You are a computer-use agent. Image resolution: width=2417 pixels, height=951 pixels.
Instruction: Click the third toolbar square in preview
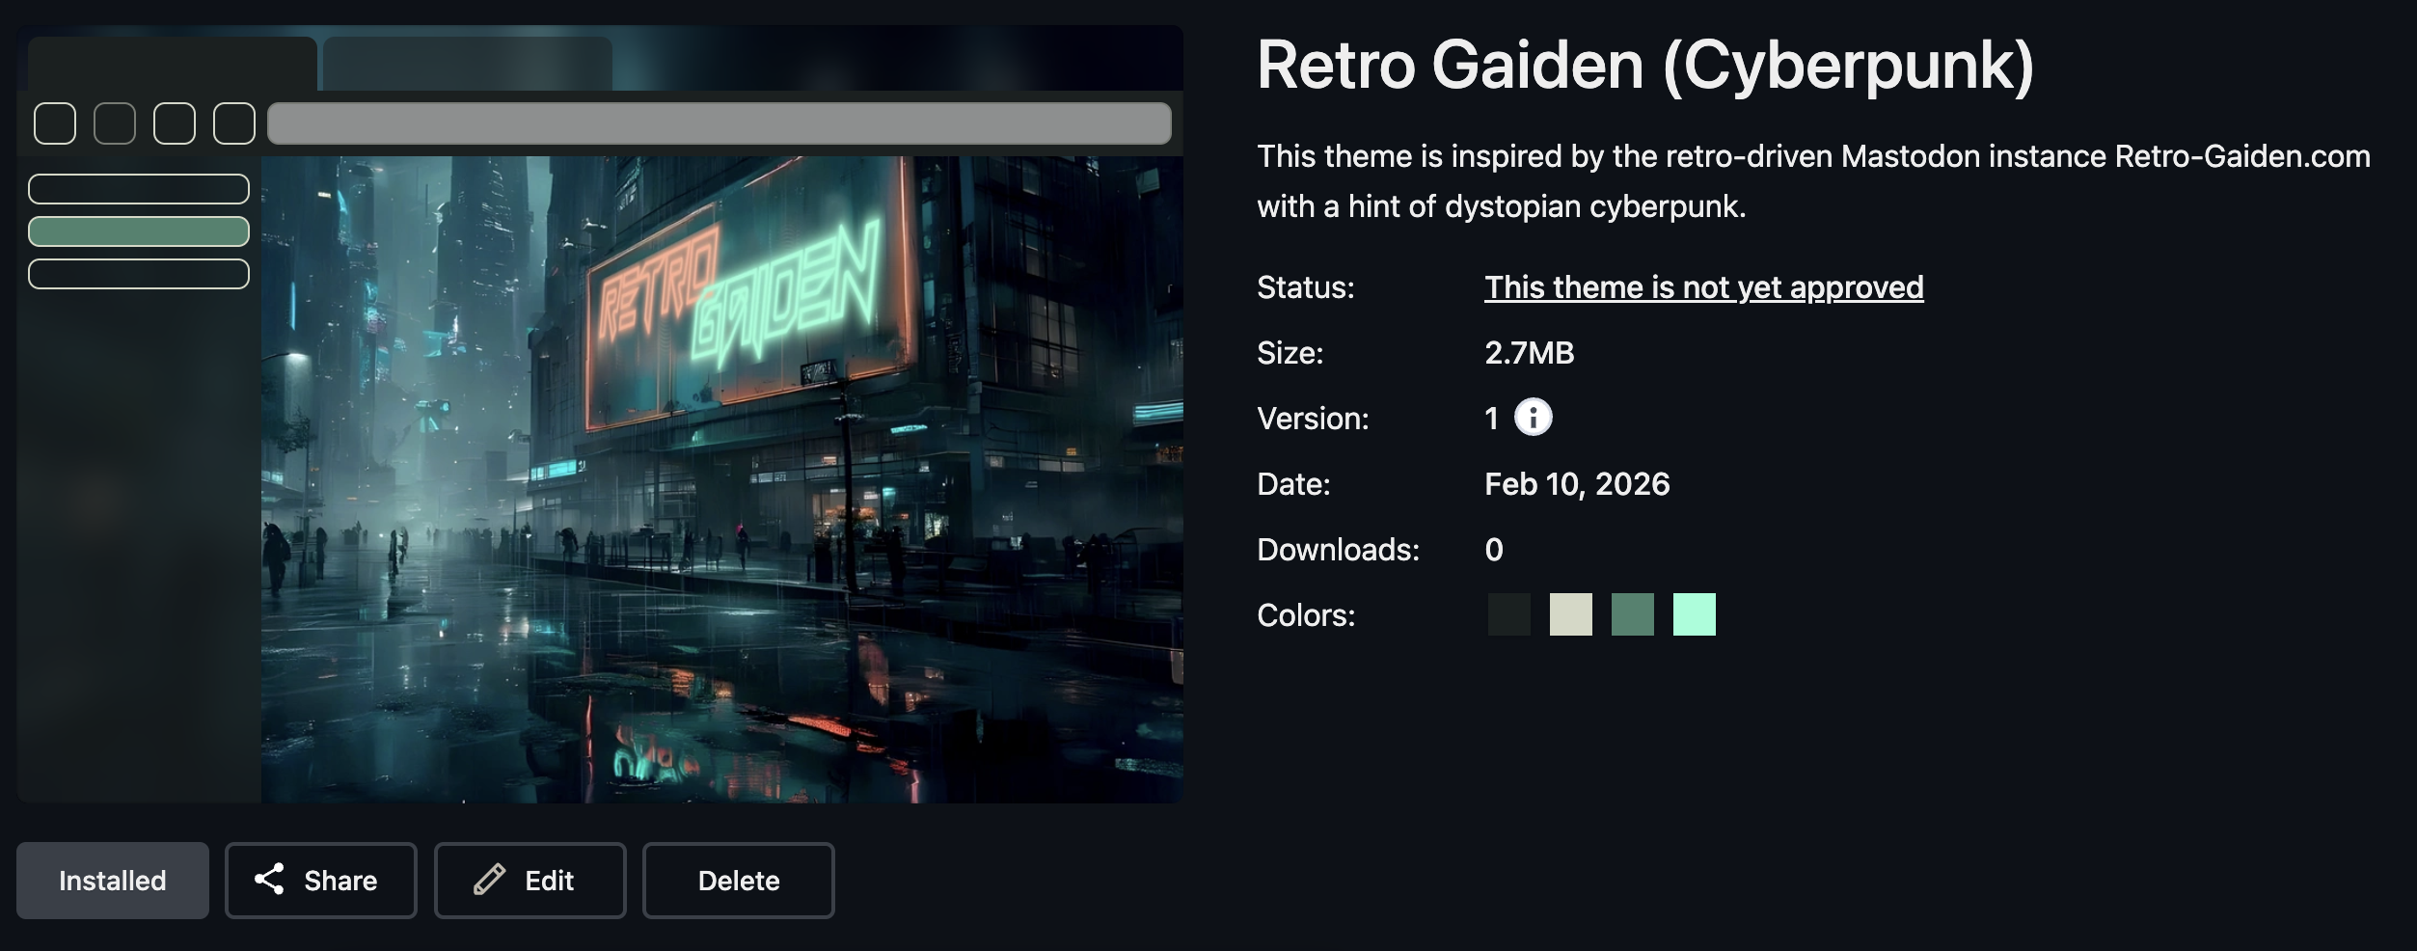point(175,123)
